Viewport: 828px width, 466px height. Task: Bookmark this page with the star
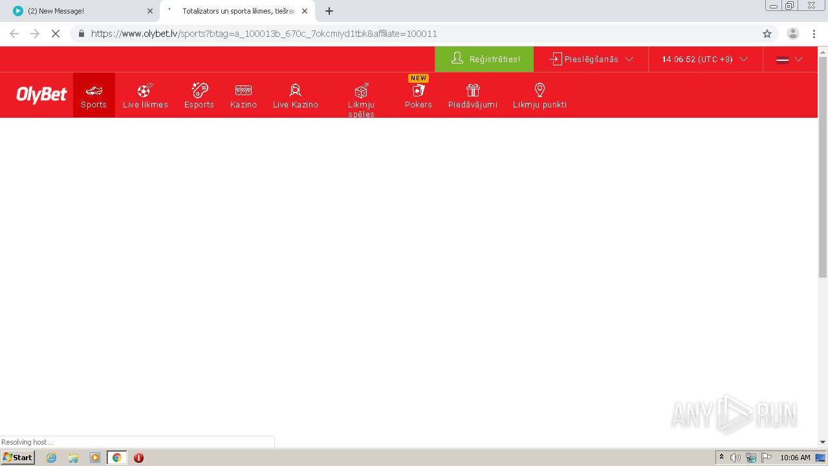(767, 34)
